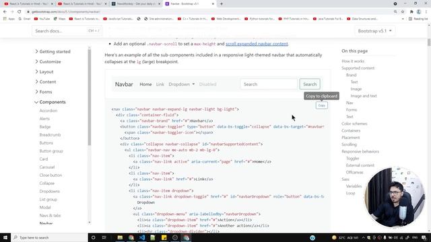Screen dimensions: 431x242
Task: Select the Navbar · Bootstrap v5.1 tab
Action: point(190,4)
